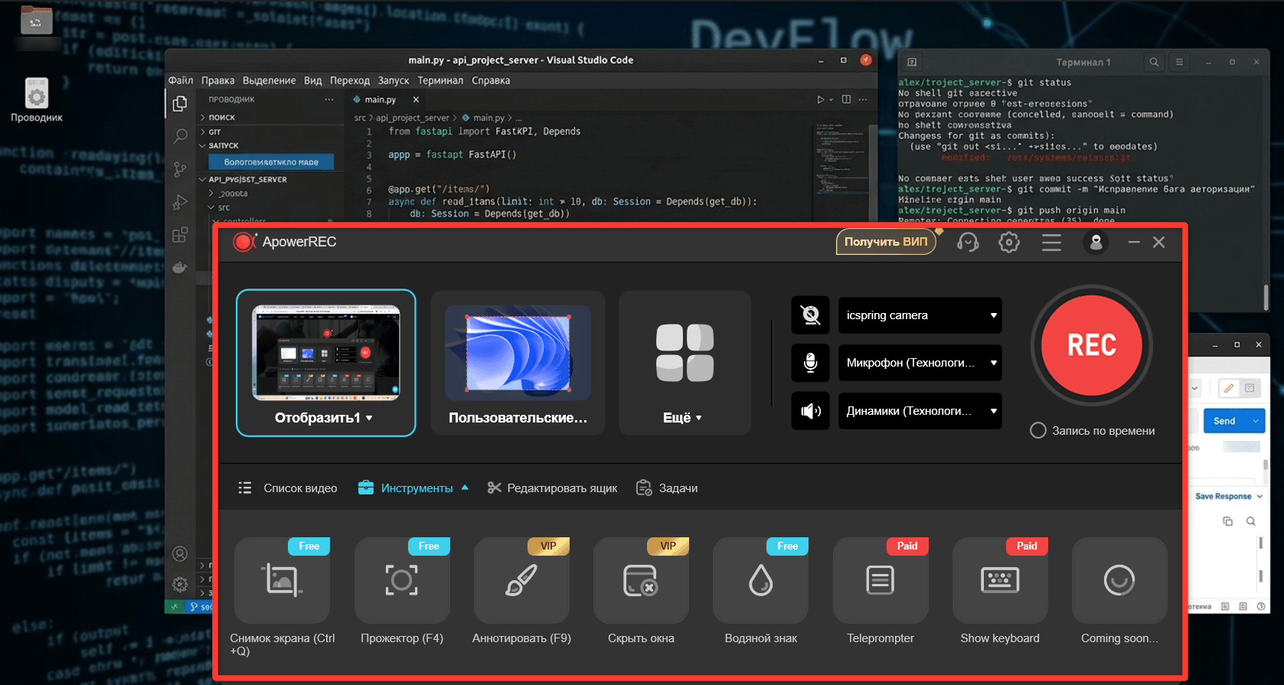Switch to the Инструменты tab
The image size is (1284, 685).
(413, 488)
